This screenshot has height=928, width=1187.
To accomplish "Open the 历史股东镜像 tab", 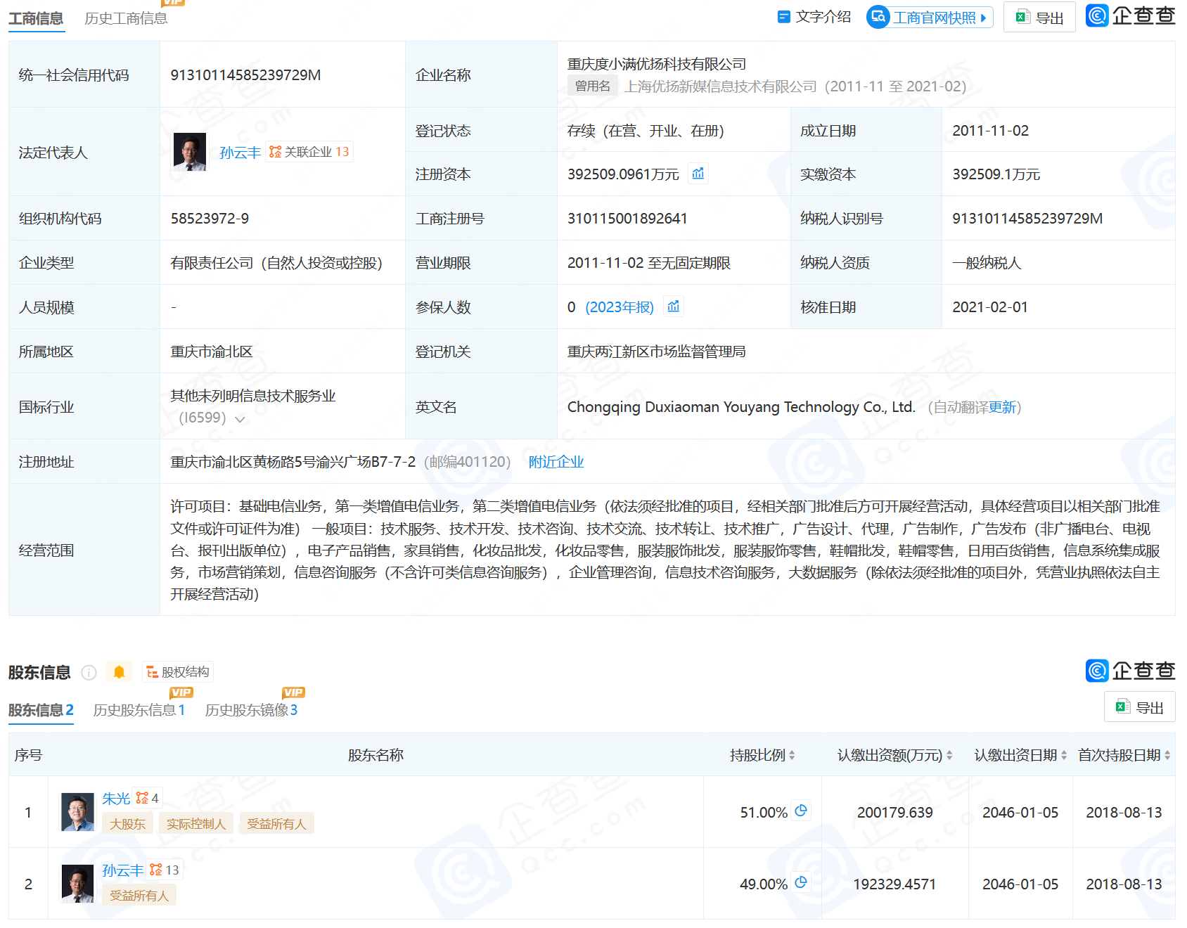I will coord(251,710).
